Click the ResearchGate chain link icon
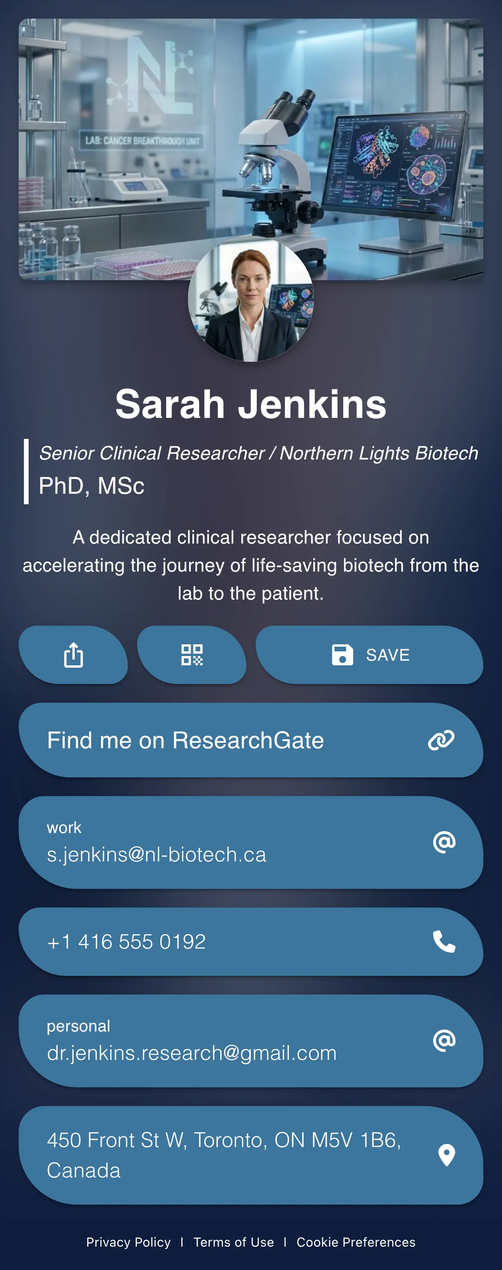502x1270 pixels. [x=441, y=740]
